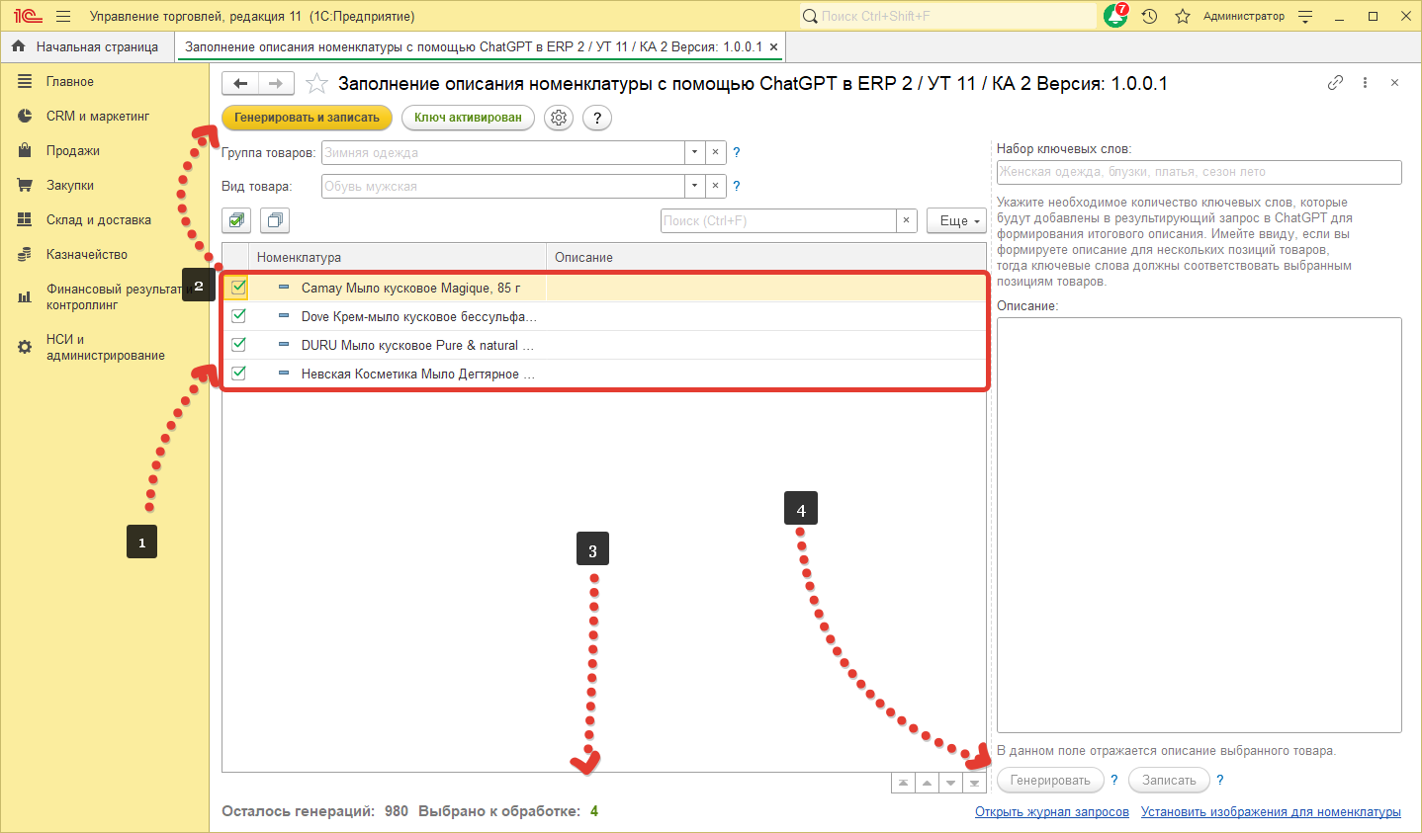The width and height of the screenshot is (1422, 833).
Task: Click the Набор ключевых слов input field
Action: [1199, 172]
